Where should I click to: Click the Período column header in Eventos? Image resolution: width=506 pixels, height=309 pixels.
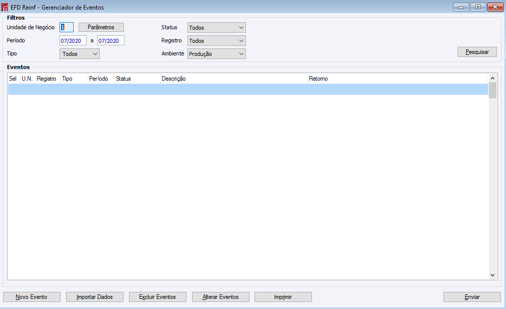pos(101,79)
